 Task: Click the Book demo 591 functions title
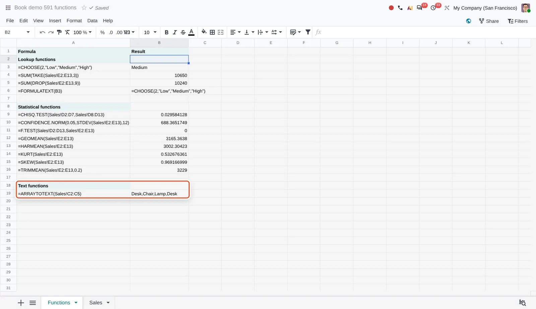pos(45,8)
